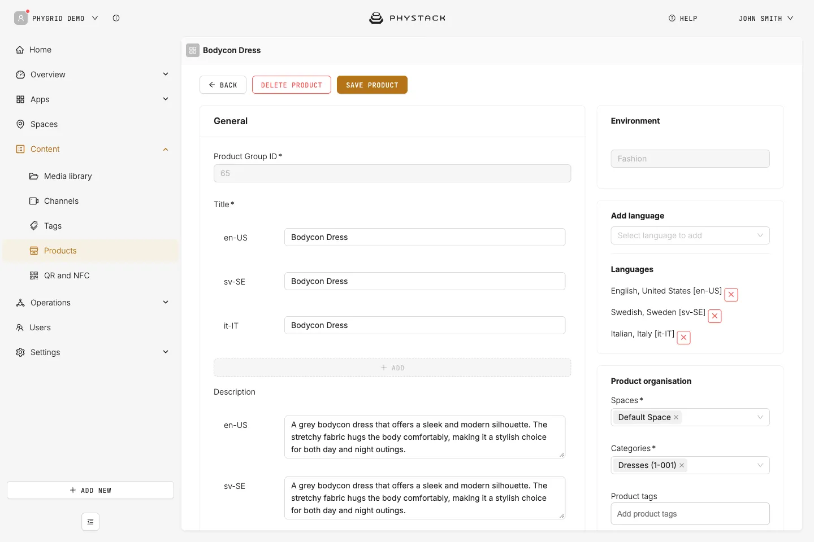814x542 pixels.
Task: Open QR and NFC page
Action: click(x=90, y=276)
